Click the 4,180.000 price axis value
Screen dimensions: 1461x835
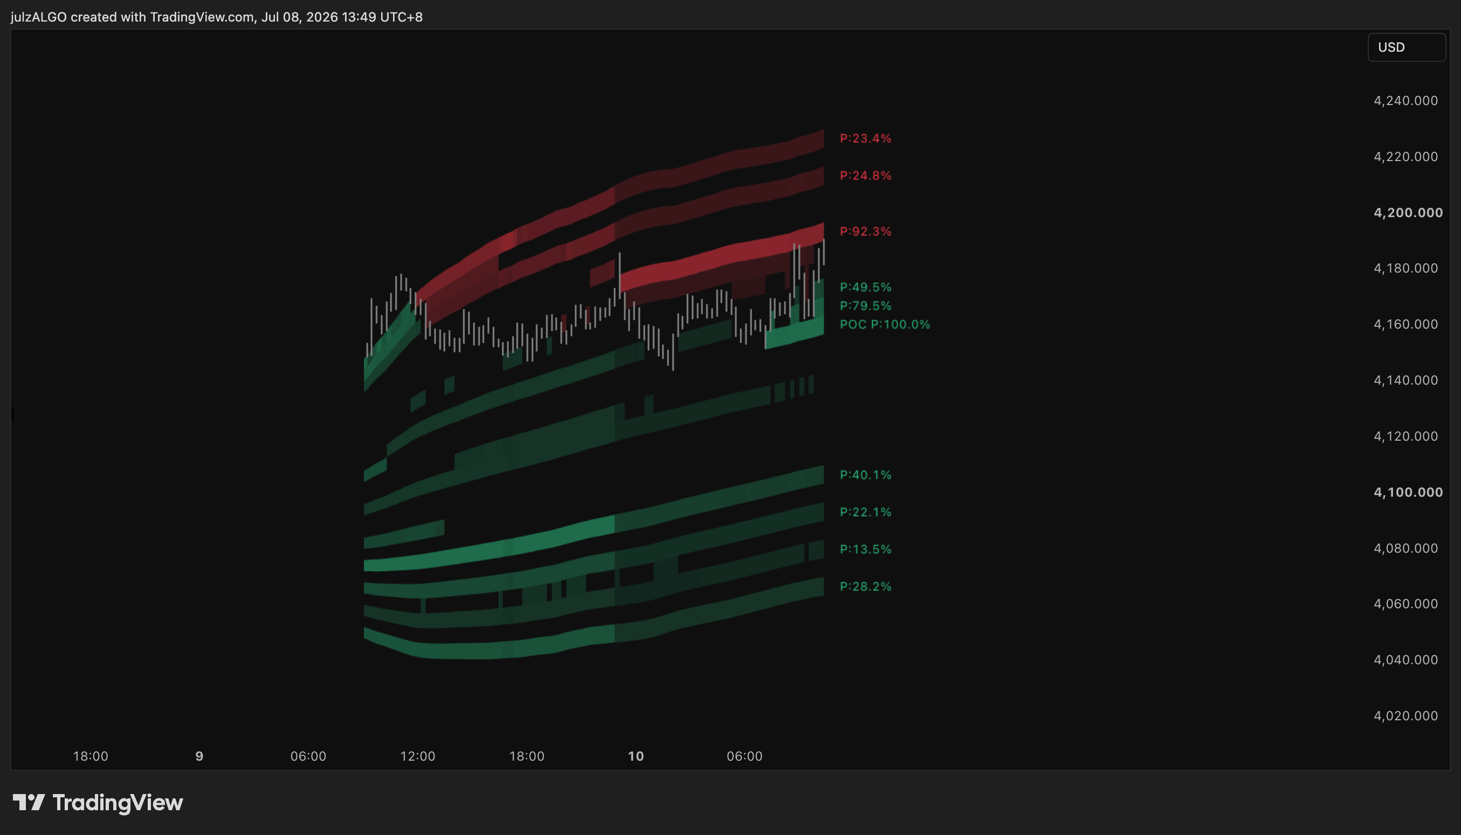(1405, 268)
